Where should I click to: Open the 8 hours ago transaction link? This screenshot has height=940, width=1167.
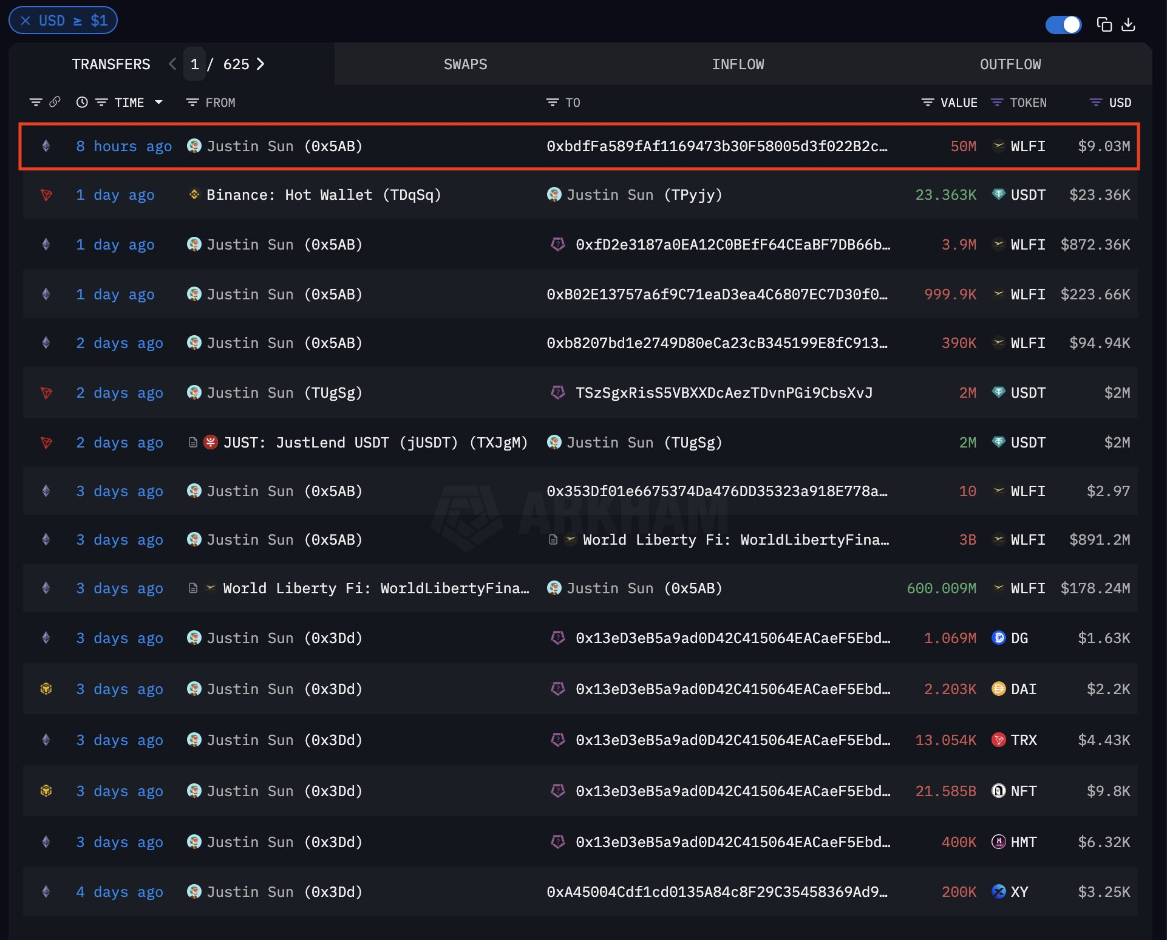pyautogui.click(x=123, y=146)
